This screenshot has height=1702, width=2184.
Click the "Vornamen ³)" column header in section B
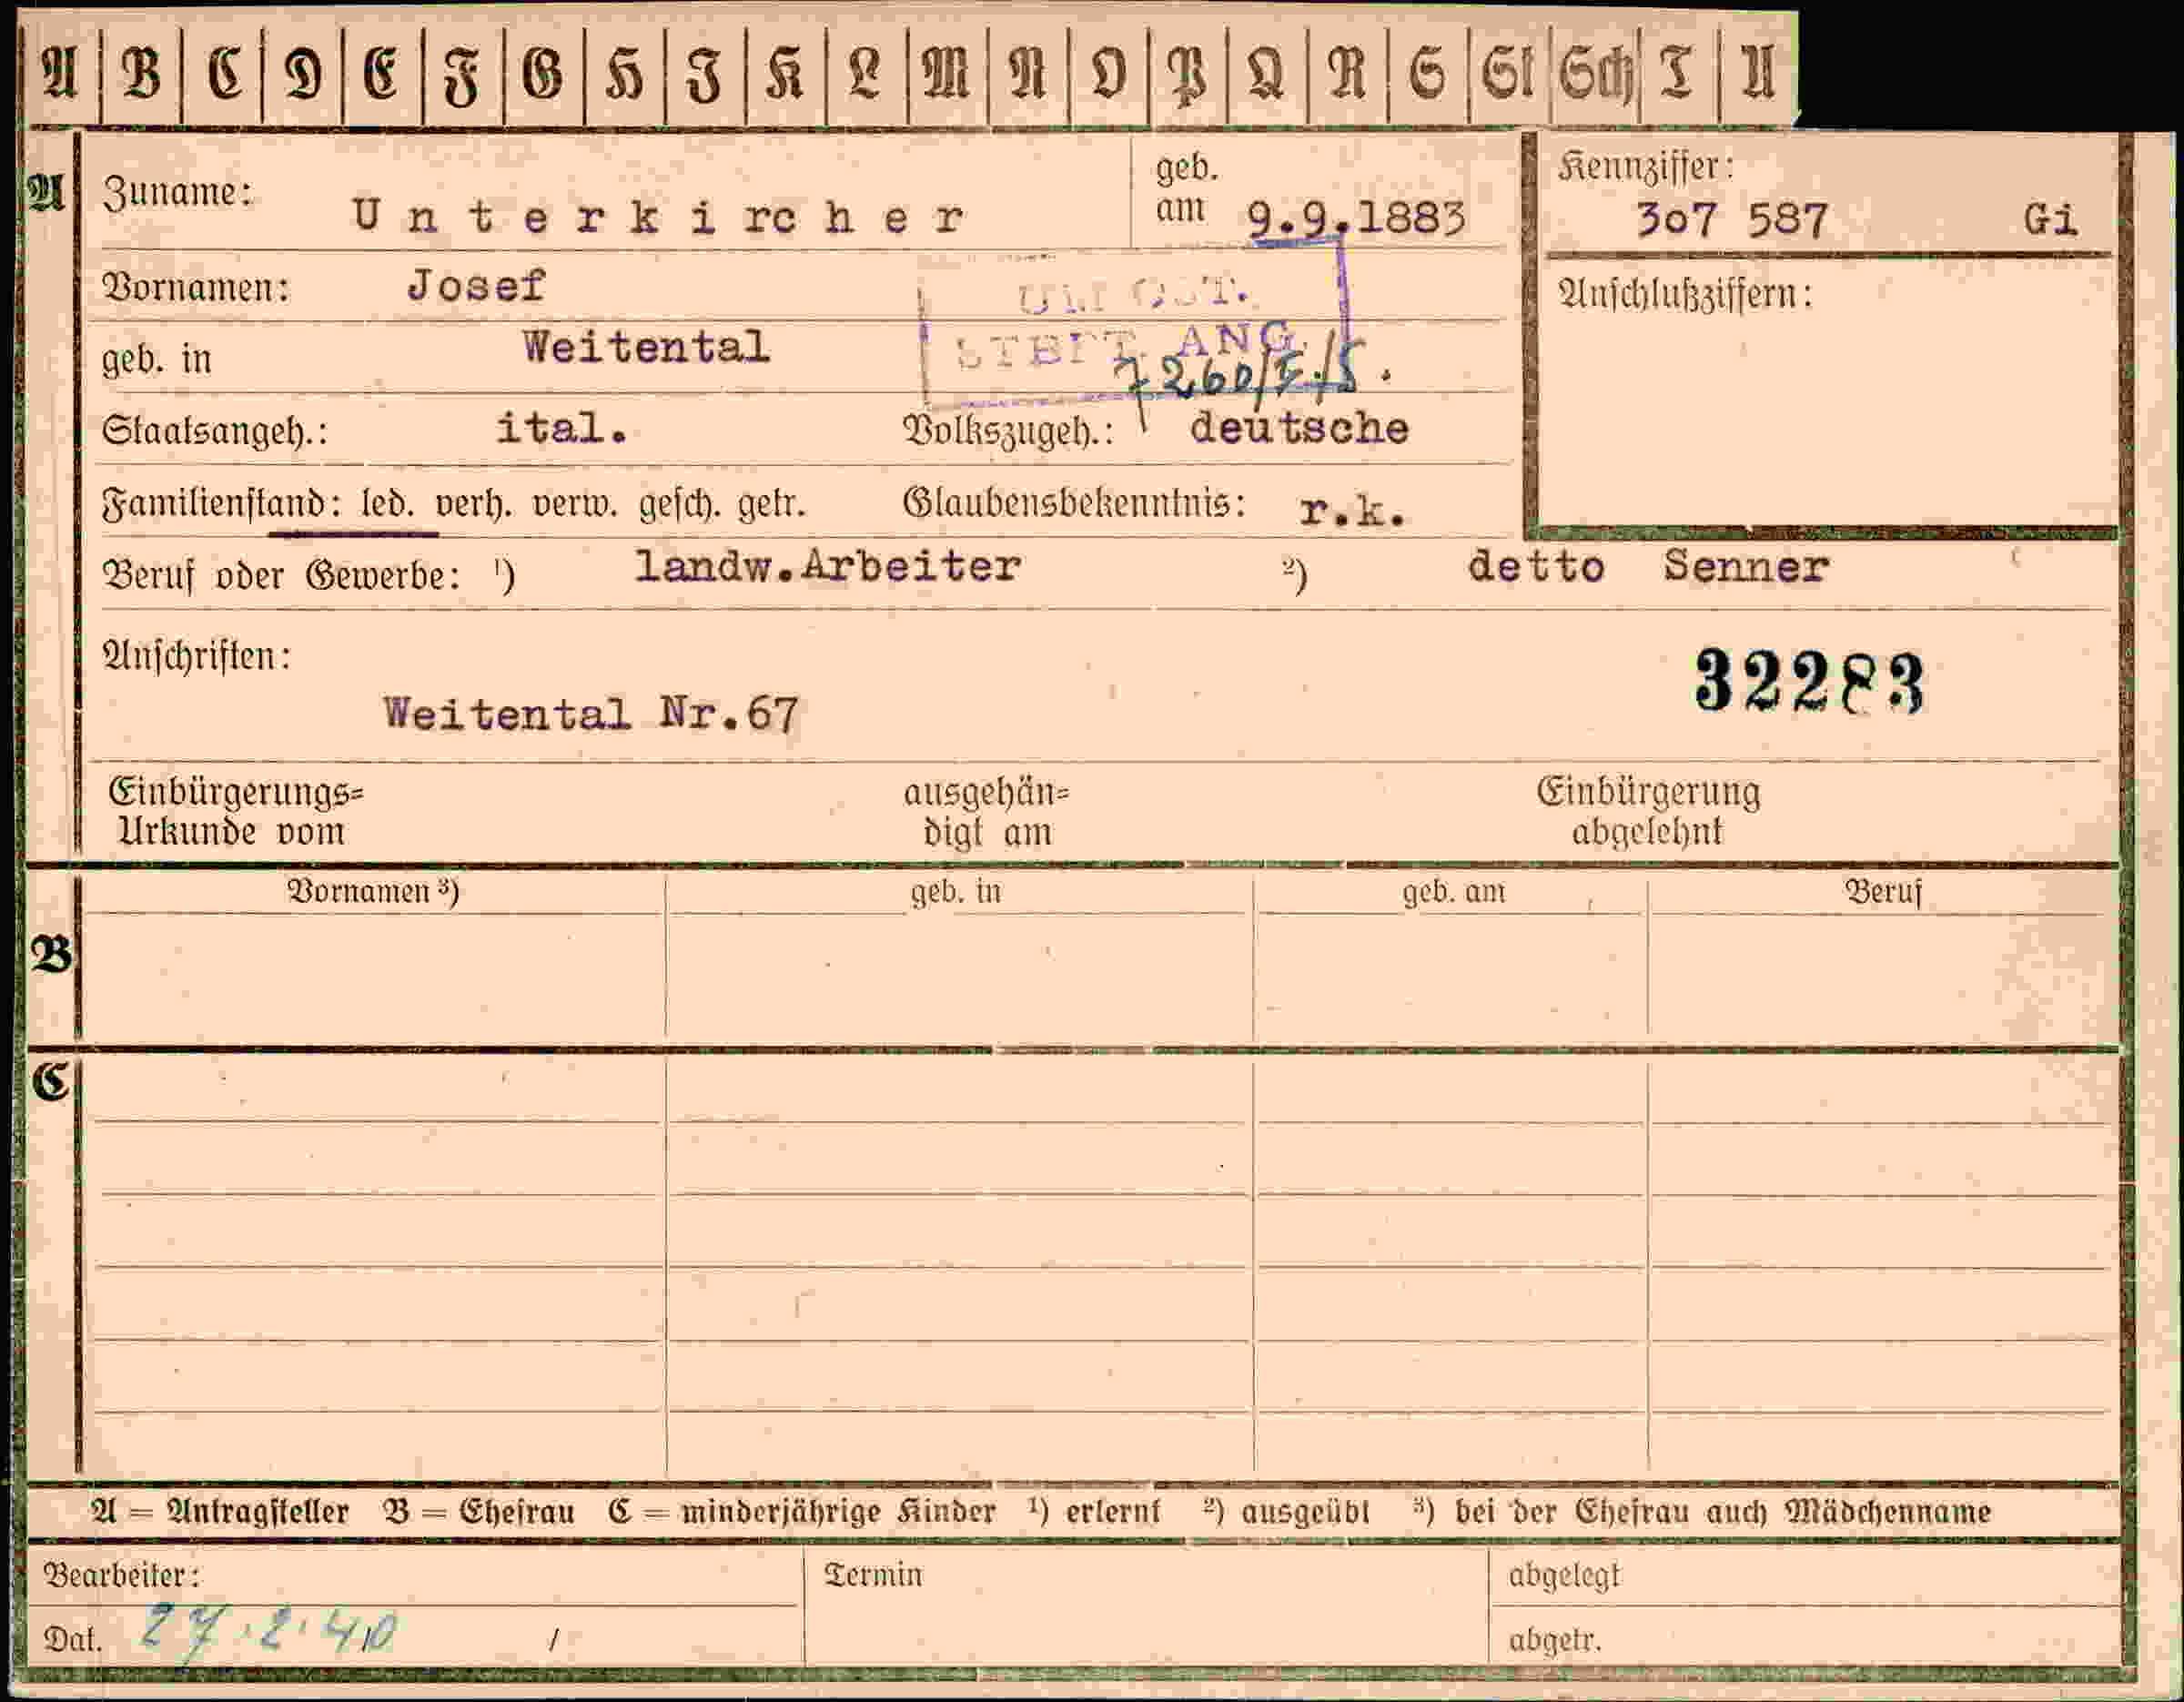[x=373, y=891]
